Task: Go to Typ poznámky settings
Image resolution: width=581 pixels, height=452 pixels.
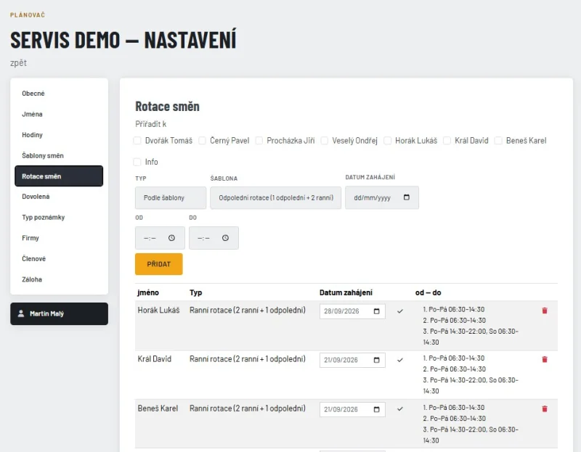Action: tap(59, 218)
